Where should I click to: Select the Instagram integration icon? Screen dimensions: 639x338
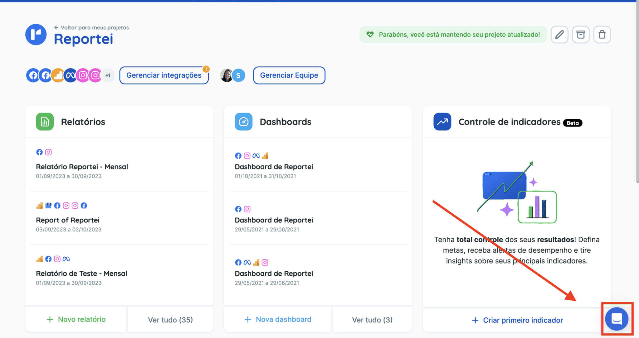pos(83,75)
